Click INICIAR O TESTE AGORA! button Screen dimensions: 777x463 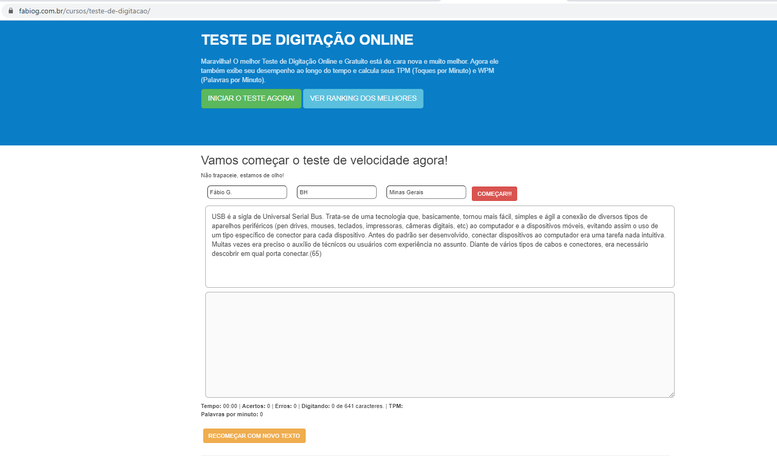tap(251, 99)
